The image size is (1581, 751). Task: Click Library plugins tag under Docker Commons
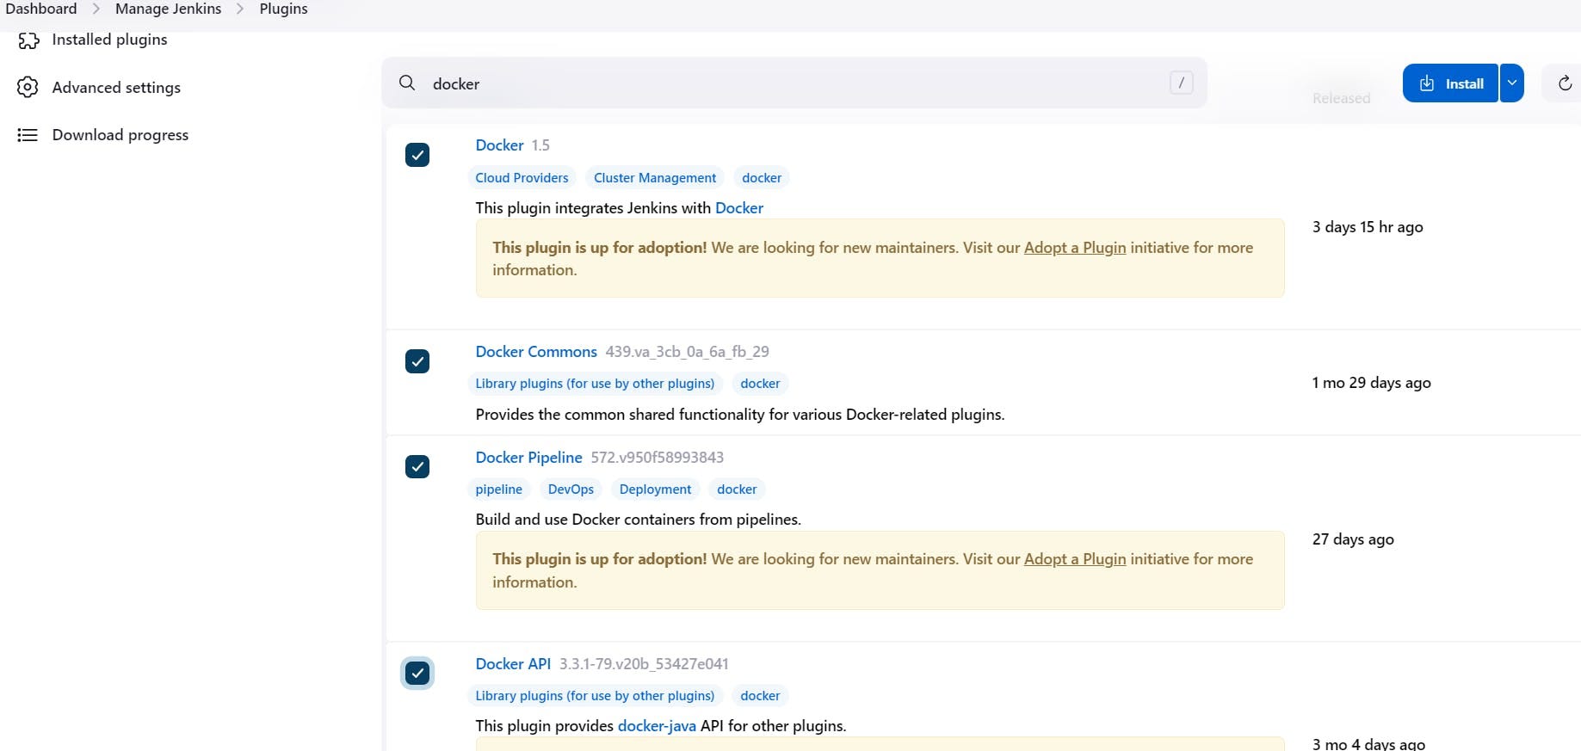coord(595,384)
